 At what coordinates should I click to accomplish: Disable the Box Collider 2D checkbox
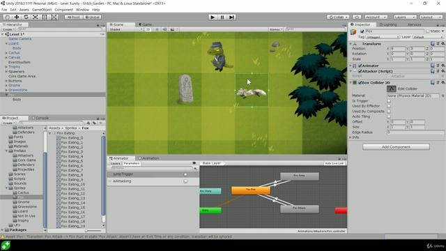tap(360, 83)
